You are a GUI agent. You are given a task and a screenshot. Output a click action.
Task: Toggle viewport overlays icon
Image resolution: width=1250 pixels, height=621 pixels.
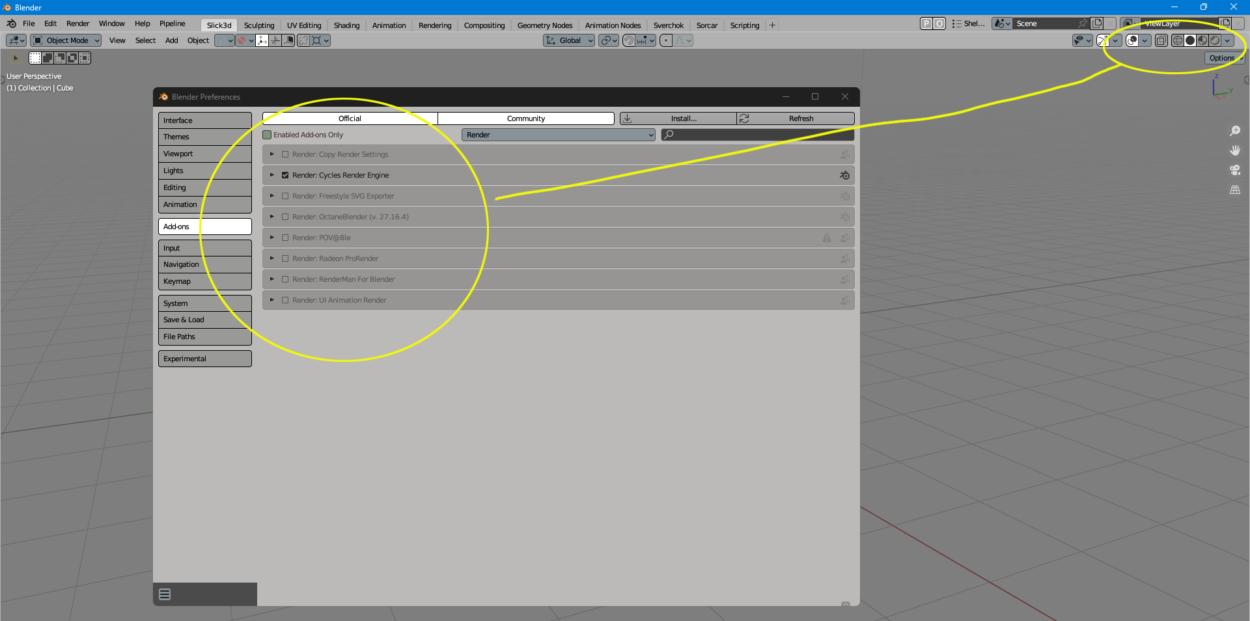click(1132, 40)
